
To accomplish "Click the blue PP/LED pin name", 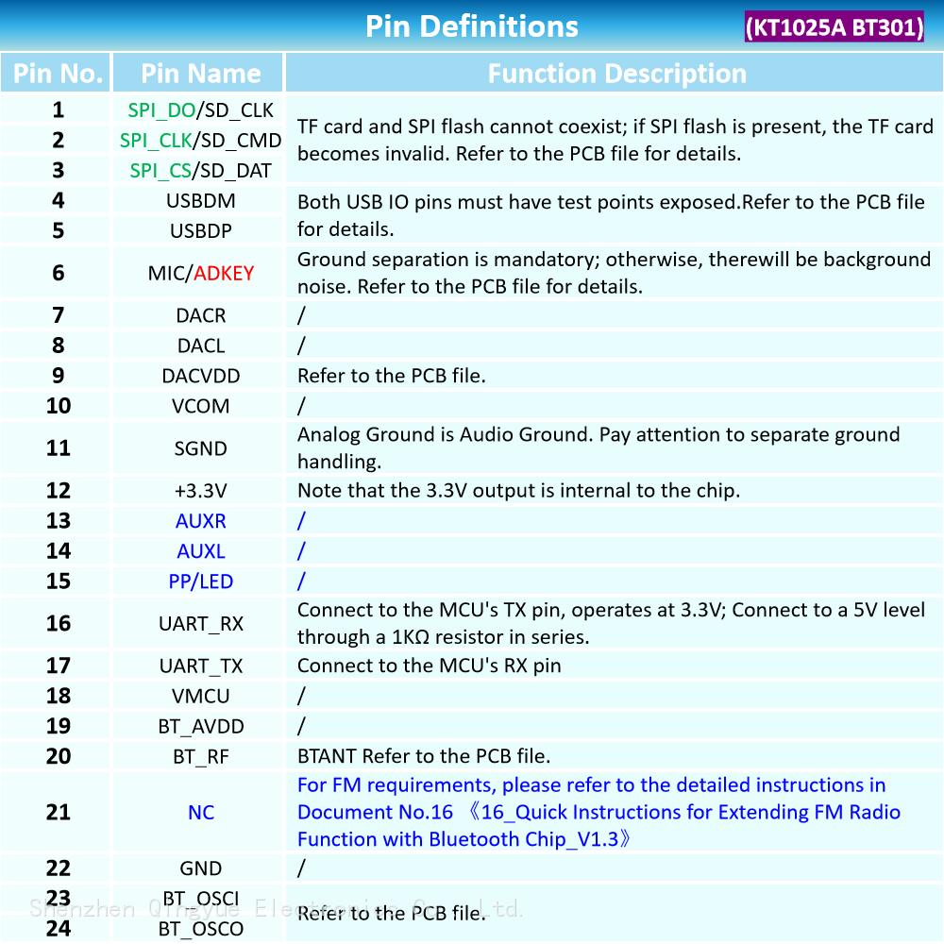I will [x=200, y=582].
